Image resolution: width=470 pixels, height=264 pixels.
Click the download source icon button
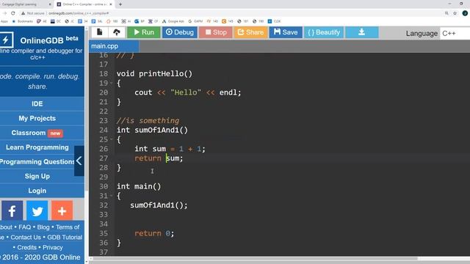362,32
